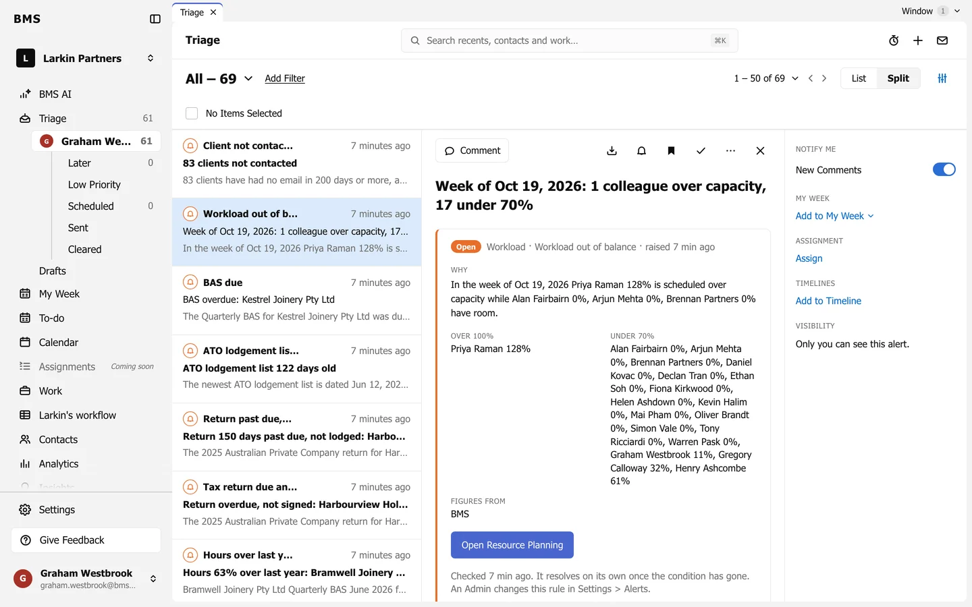Collapse the sidebar with the panel icon
Screen dimensions: 972x607
(x=155, y=19)
